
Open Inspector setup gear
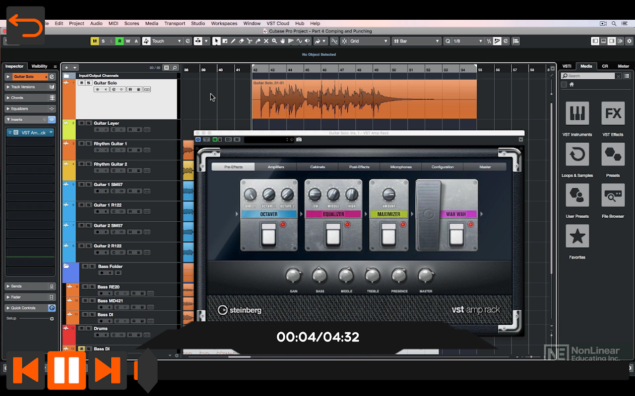[52, 319]
